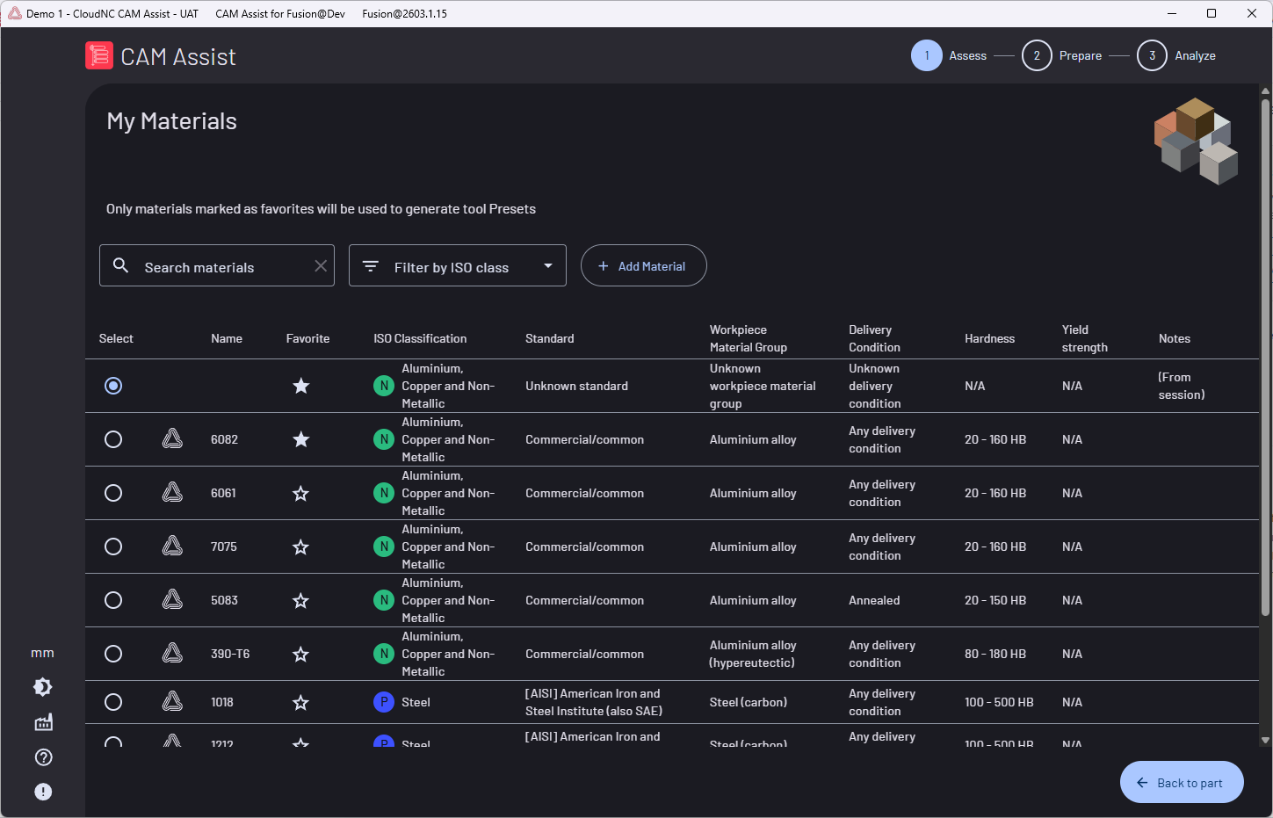Go to step 1 Assess
1273x818 pixels.
pos(949,55)
